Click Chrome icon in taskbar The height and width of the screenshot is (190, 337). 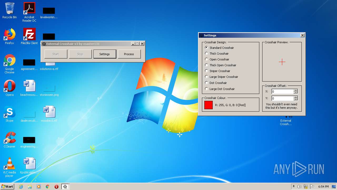(x=48, y=187)
